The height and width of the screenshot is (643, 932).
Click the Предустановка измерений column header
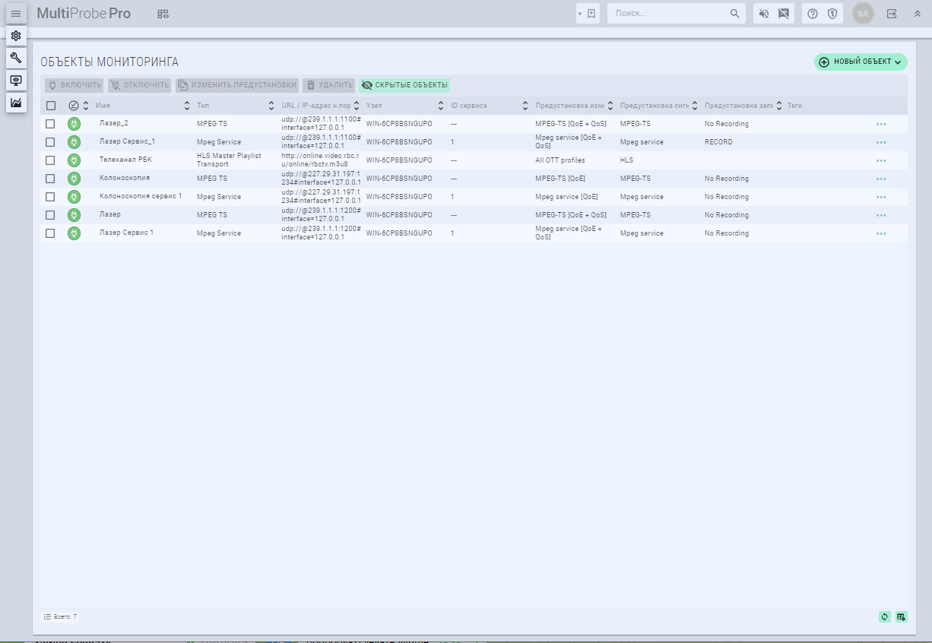tap(569, 106)
